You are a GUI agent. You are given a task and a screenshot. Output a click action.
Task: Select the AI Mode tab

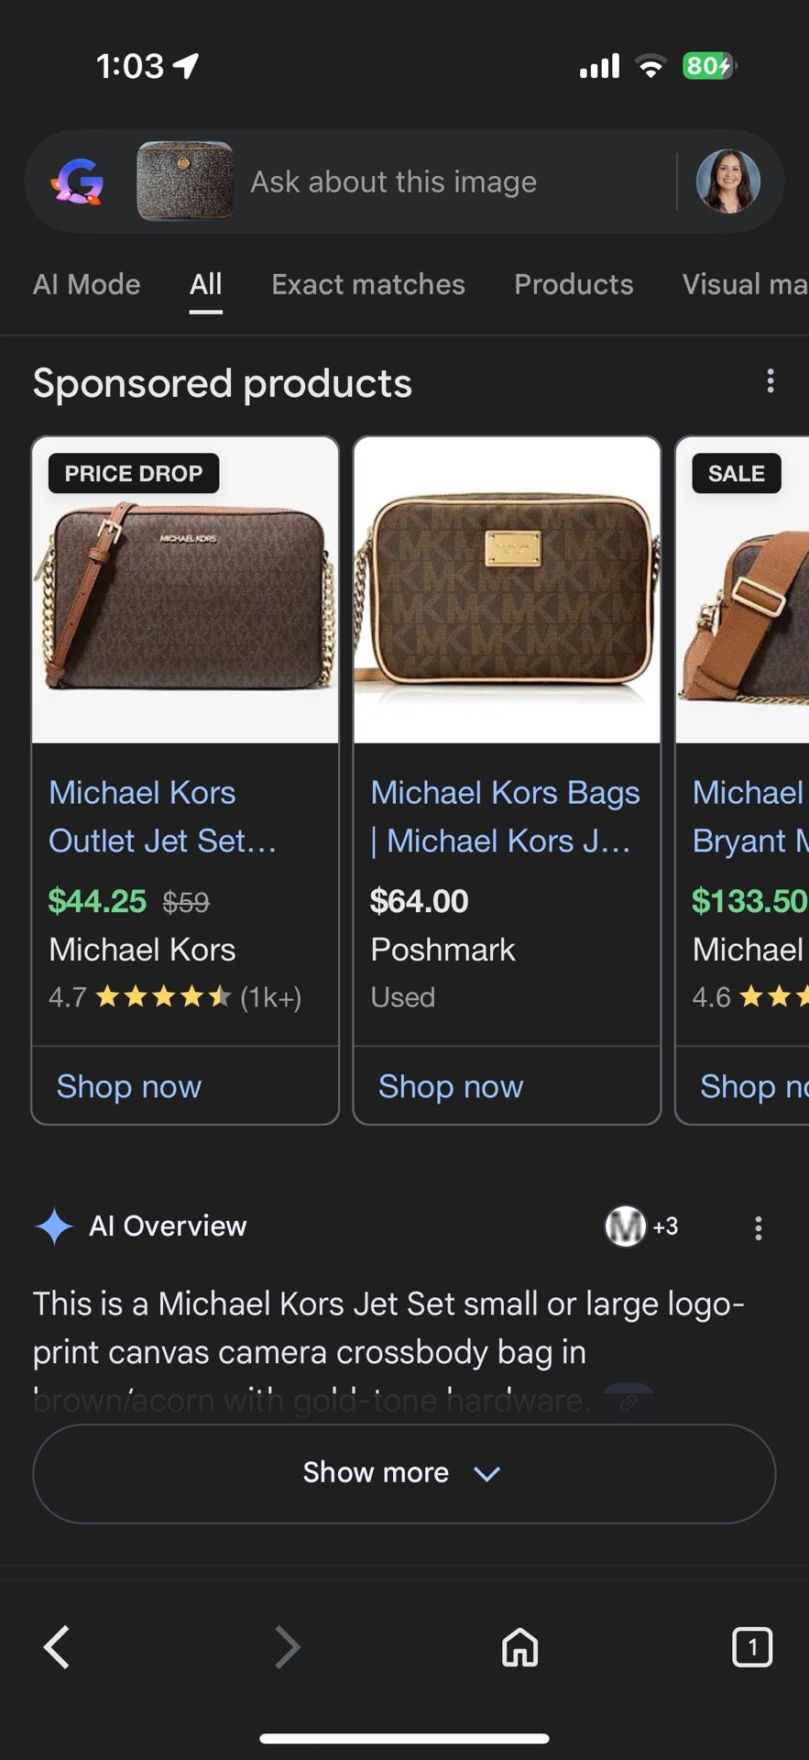(86, 284)
